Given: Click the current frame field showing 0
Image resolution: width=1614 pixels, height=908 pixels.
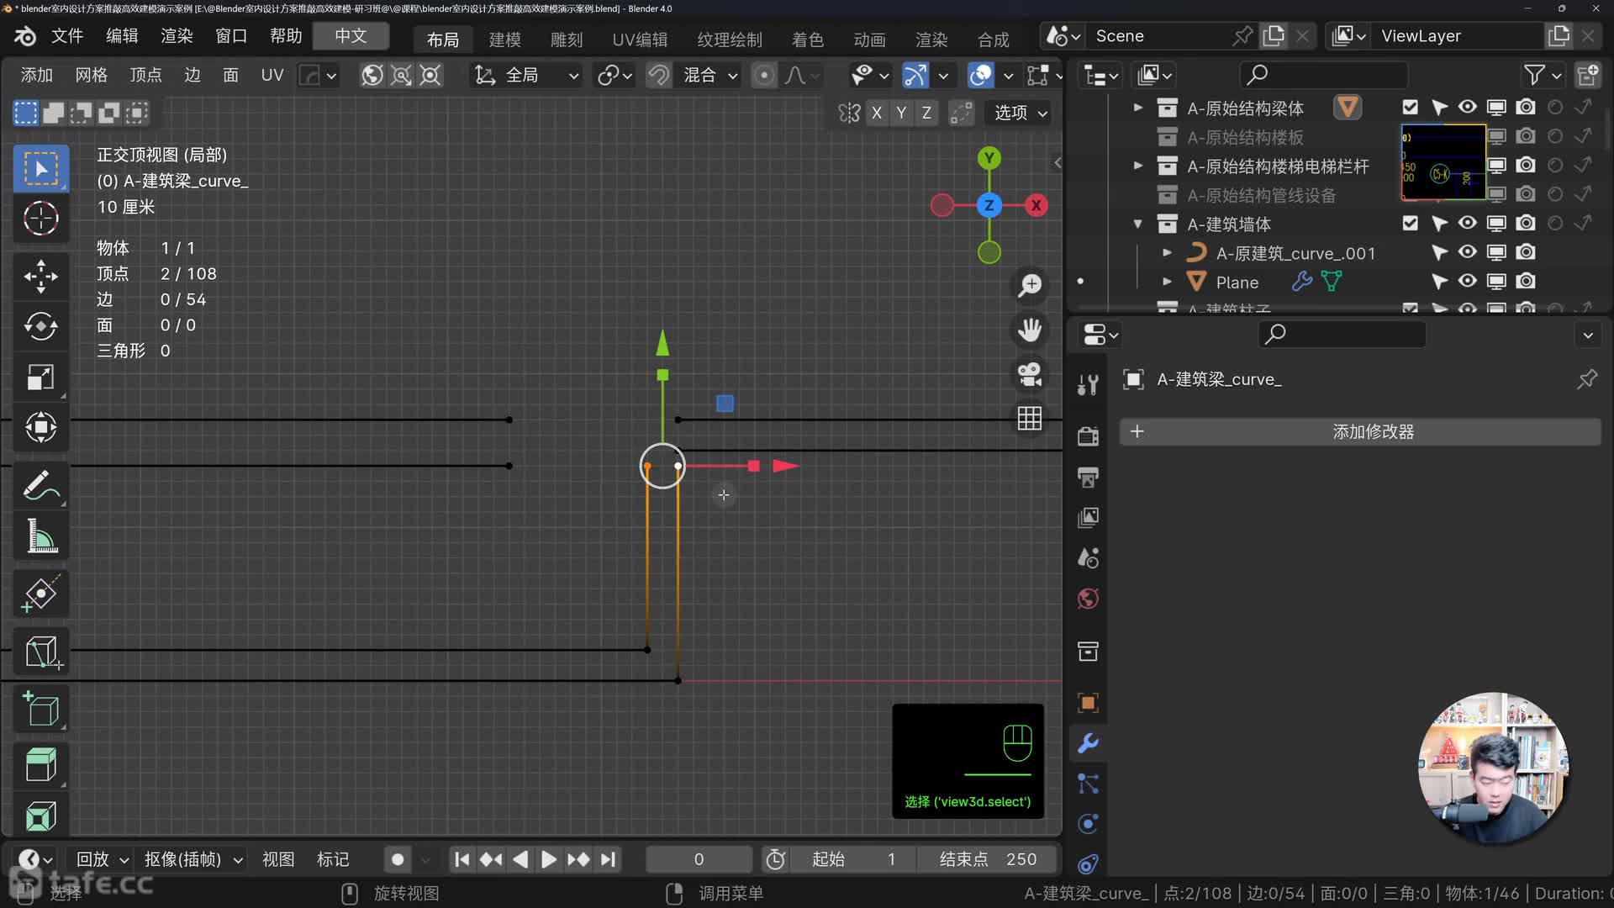Looking at the screenshot, I should 699,859.
